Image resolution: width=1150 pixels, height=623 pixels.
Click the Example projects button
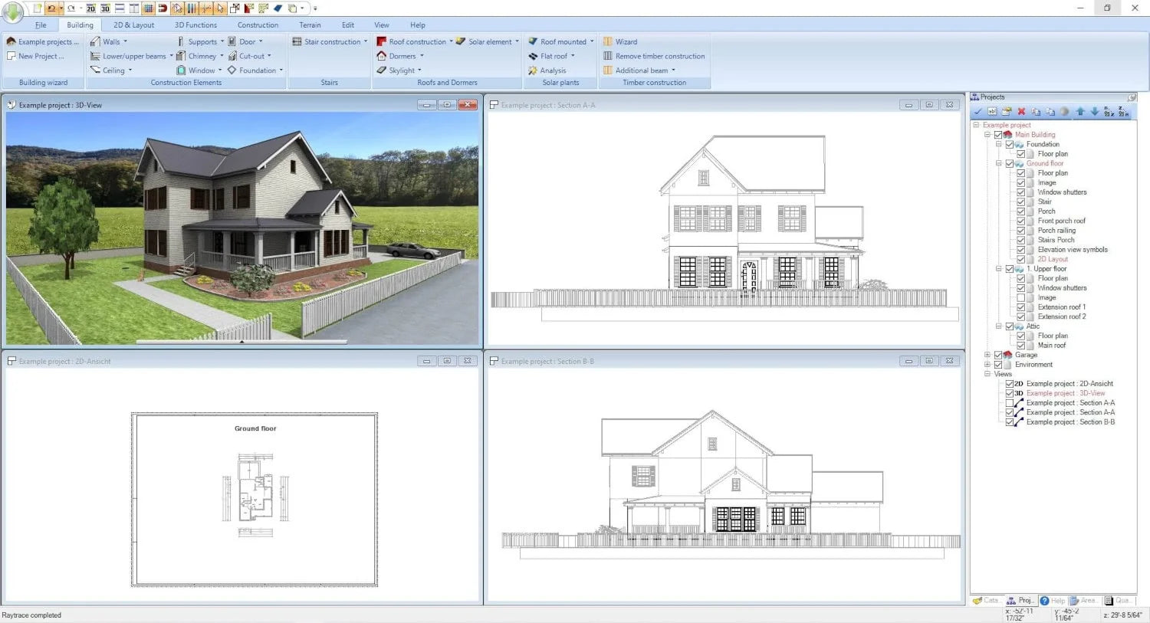pos(43,41)
